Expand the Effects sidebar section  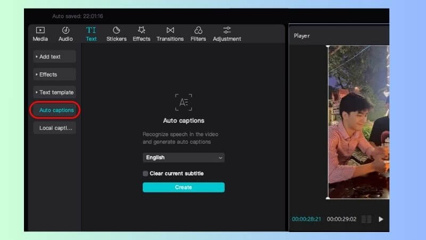click(54, 74)
